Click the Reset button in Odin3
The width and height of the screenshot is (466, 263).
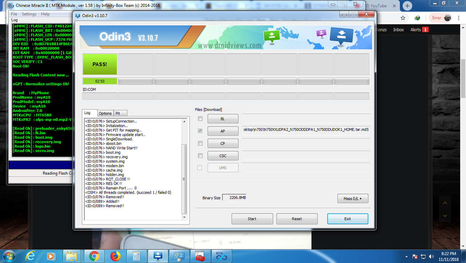pos(297,219)
